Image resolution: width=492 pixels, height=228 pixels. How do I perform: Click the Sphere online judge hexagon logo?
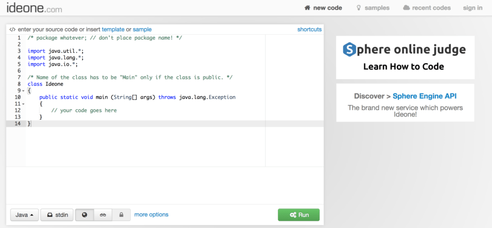[350, 50]
